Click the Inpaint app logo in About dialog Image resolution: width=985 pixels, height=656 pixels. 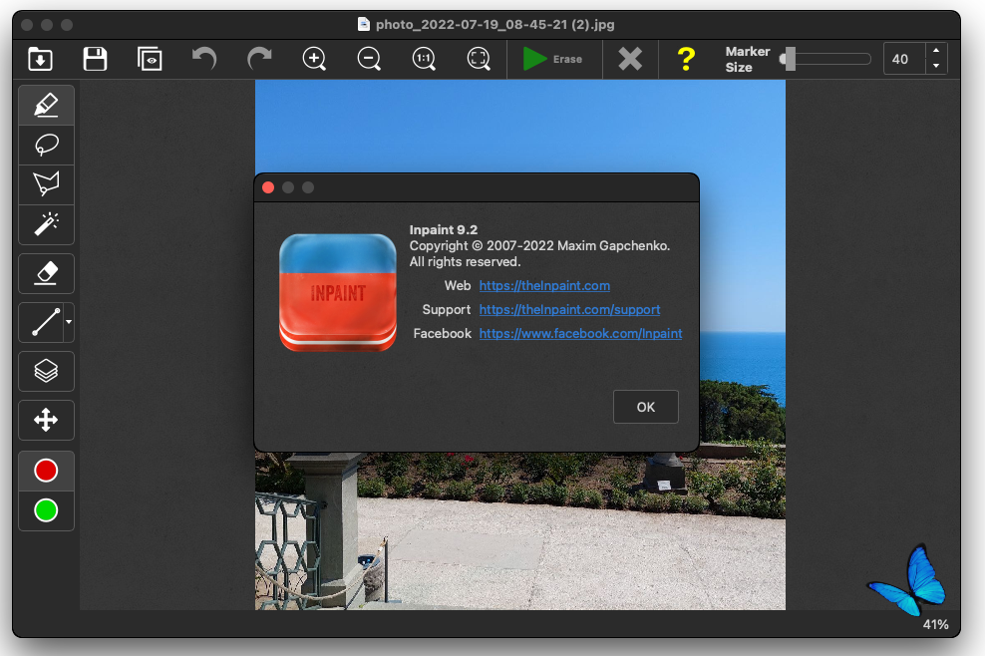point(338,292)
